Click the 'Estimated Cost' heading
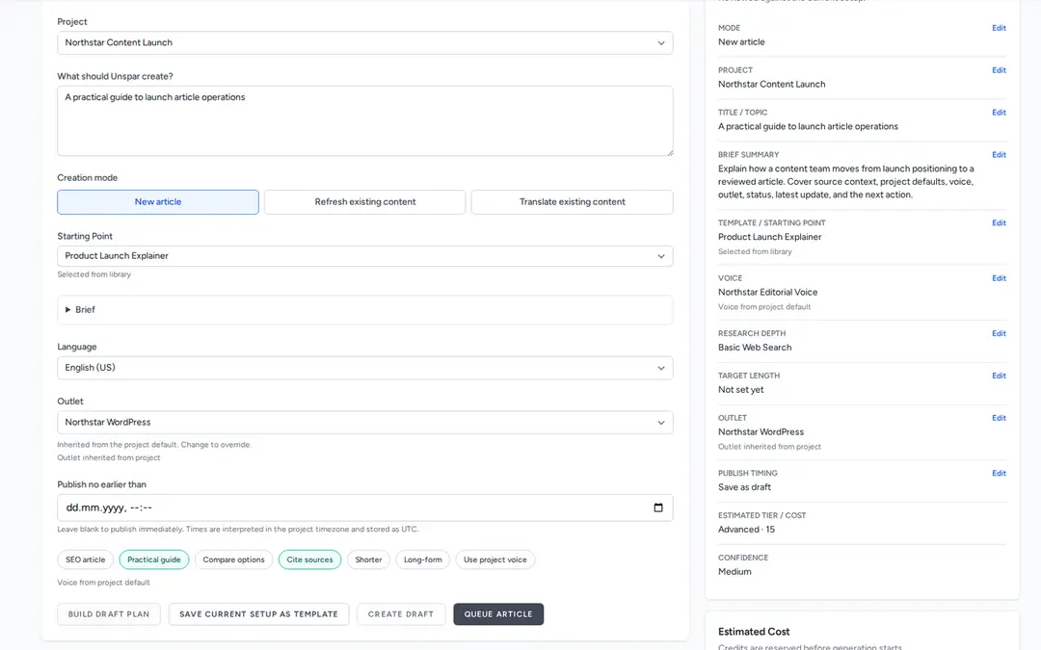The height and width of the screenshot is (650, 1041). 754,632
